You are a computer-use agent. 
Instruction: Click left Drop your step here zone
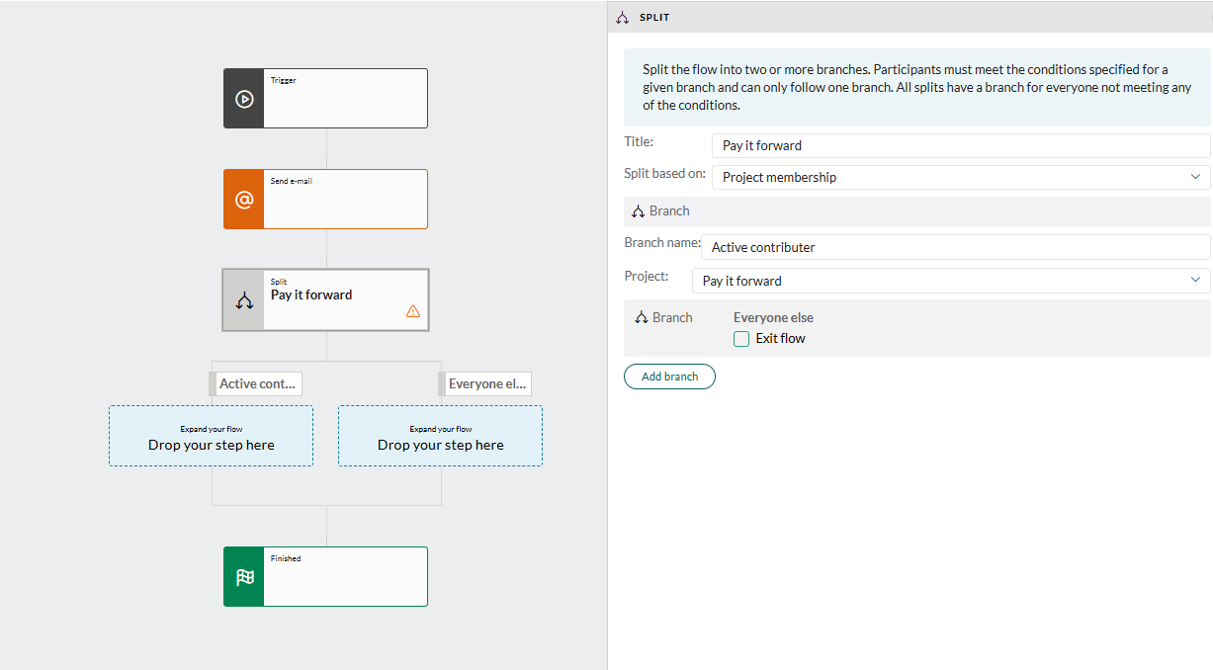(211, 436)
